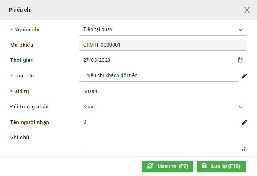Save with the Lưu lại (F10) button
This screenshot has width=257, height=176.
[x=221, y=167]
